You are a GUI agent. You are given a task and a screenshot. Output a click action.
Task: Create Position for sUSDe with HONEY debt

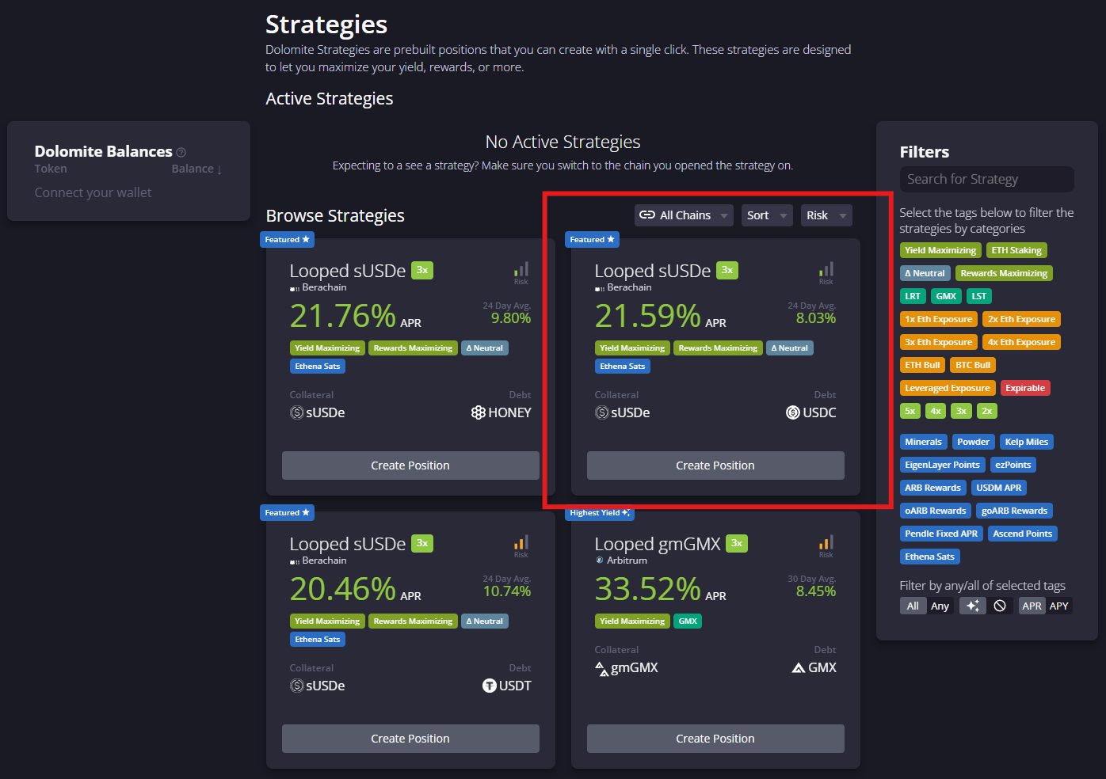point(410,465)
